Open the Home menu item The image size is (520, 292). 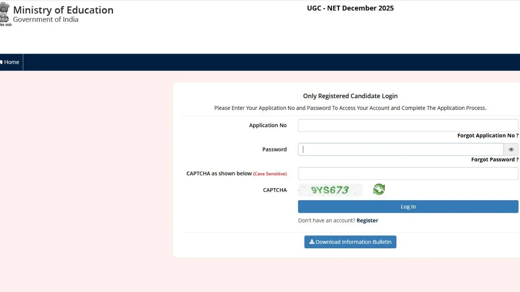tap(10, 62)
